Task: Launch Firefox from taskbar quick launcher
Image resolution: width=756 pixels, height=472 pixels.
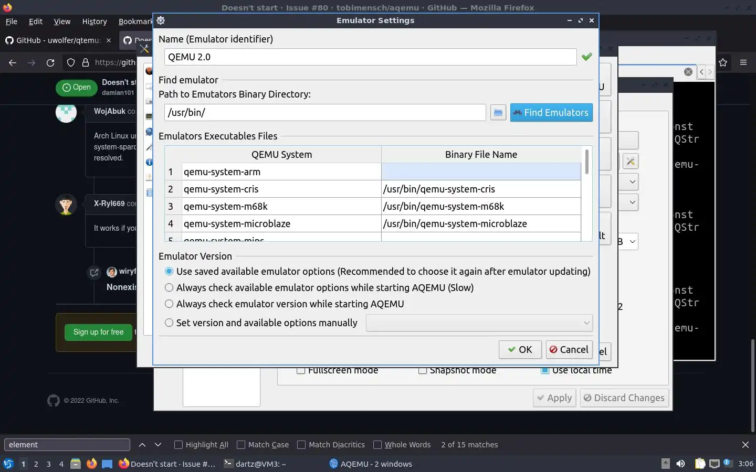Action: click(x=91, y=464)
